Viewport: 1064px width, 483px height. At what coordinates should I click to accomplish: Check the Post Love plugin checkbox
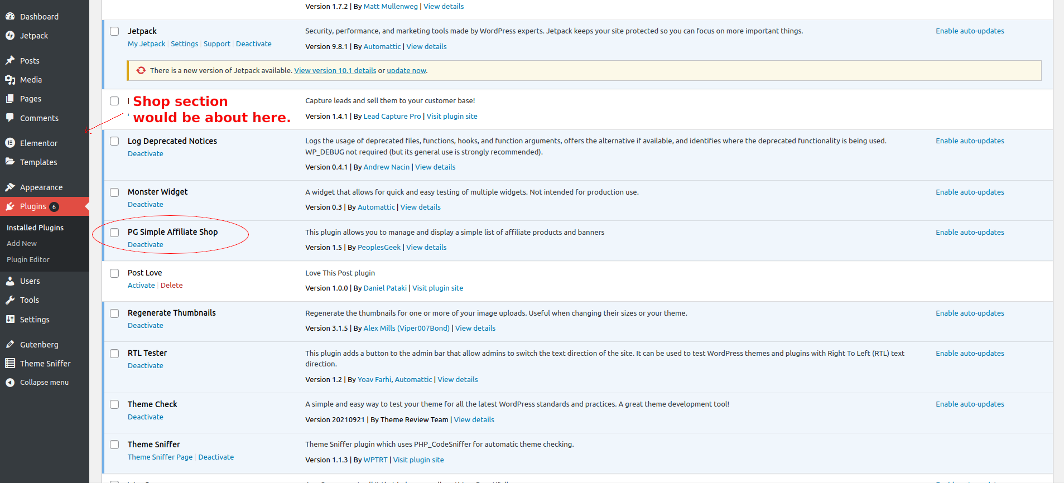click(x=114, y=273)
